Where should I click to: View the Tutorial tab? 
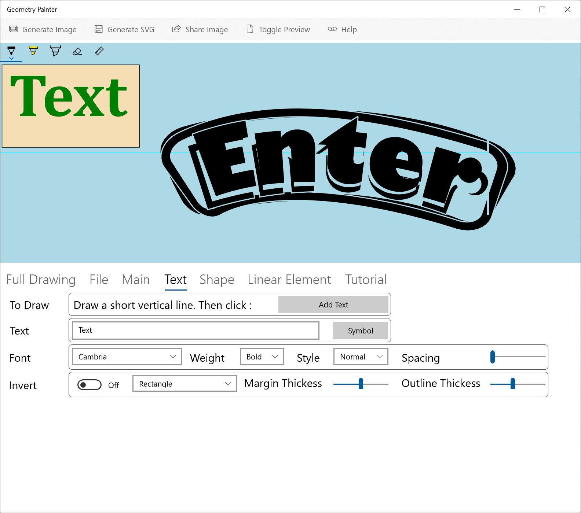click(x=366, y=280)
